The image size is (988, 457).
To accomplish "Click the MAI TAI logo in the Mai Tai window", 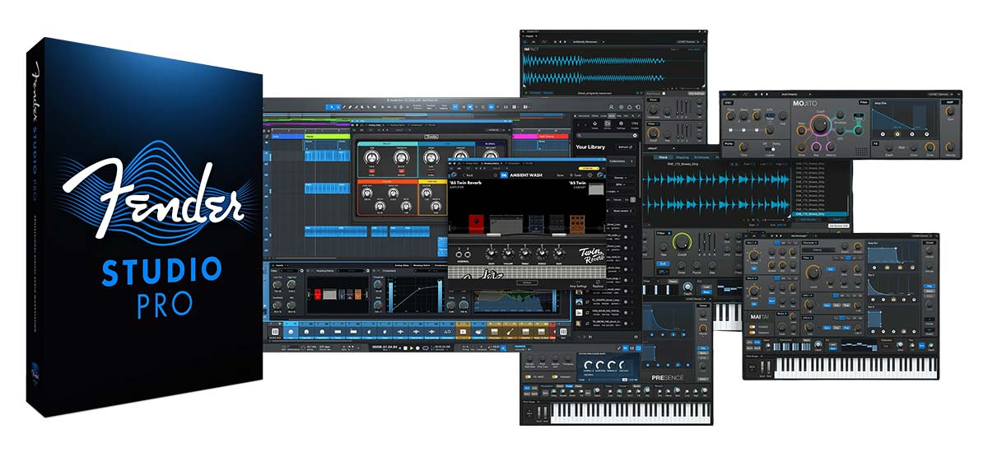I will coord(759,317).
